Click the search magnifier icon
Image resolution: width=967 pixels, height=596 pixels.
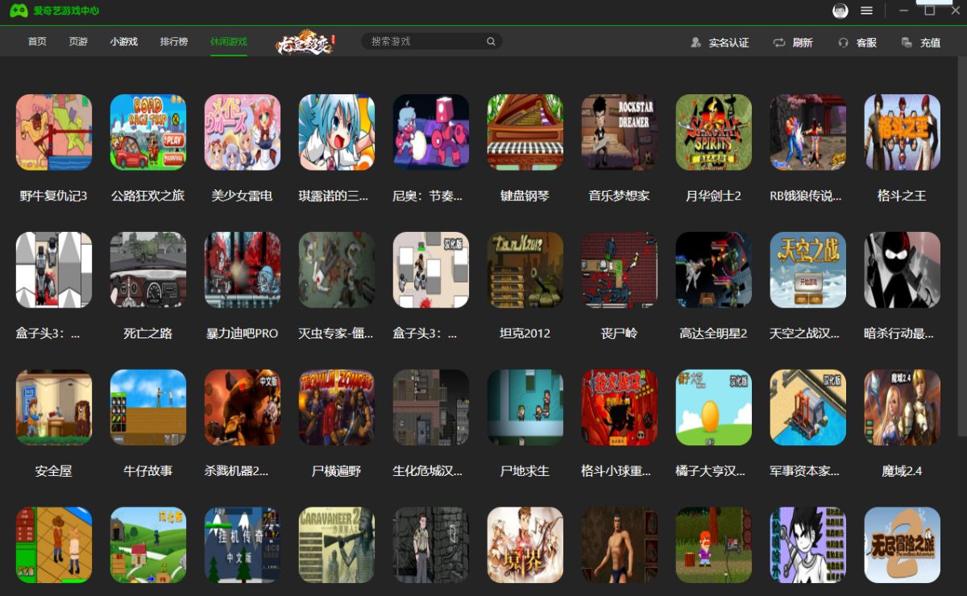(x=491, y=40)
